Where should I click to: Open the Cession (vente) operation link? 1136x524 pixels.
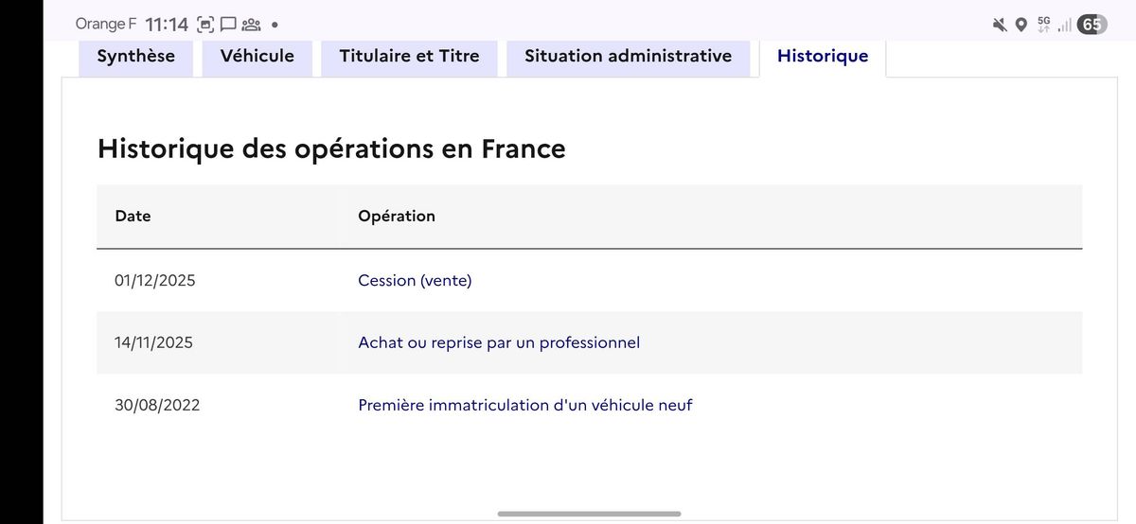(415, 281)
